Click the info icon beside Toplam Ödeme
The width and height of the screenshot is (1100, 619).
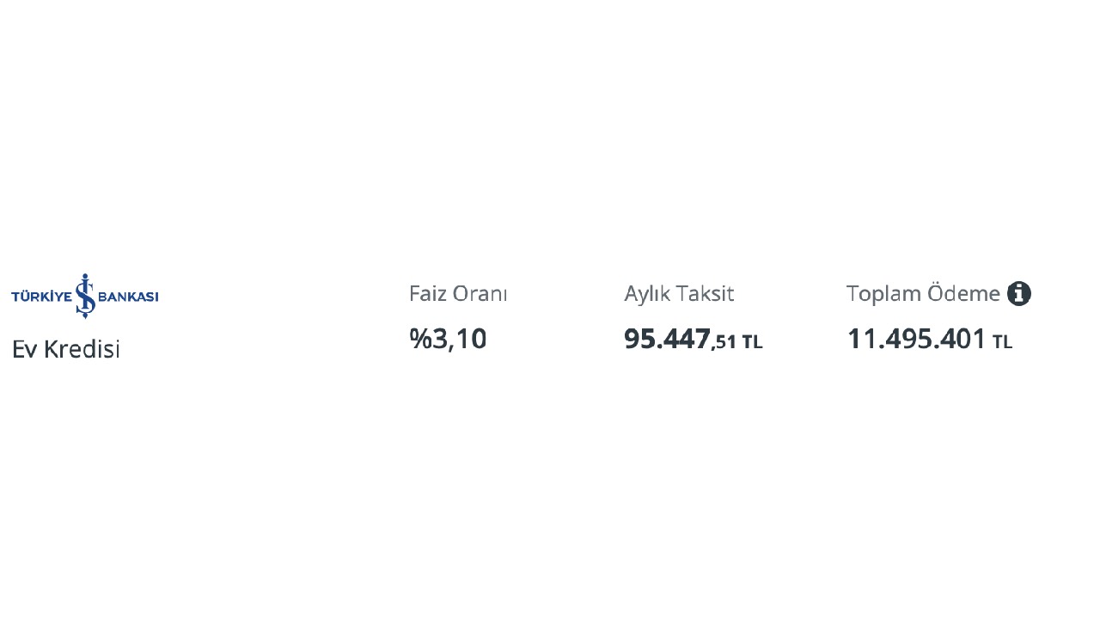1019,294
